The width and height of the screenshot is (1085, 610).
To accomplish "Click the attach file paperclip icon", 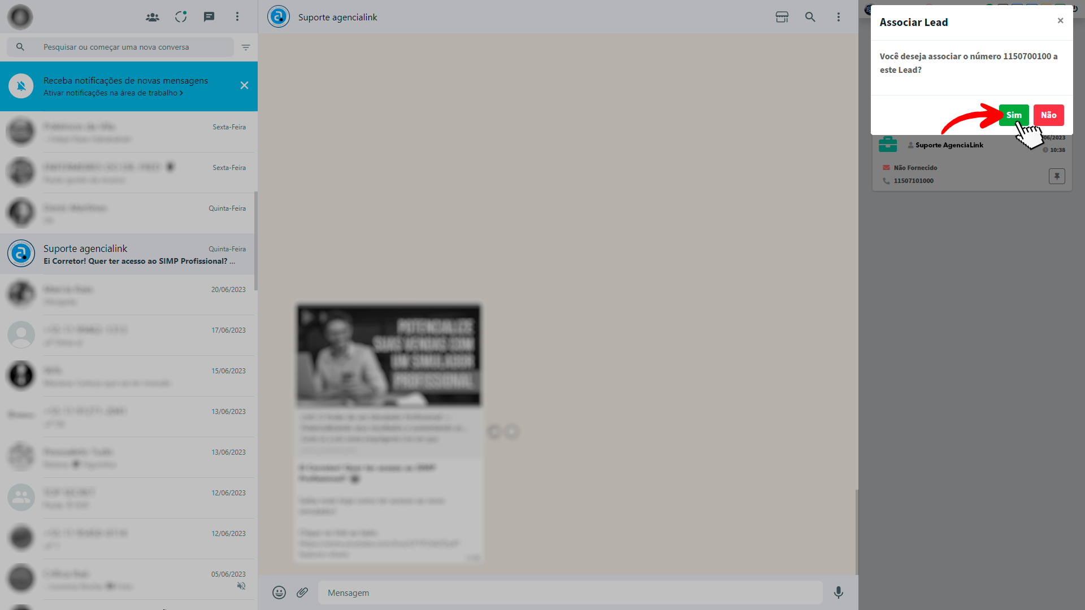I will coord(302,592).
